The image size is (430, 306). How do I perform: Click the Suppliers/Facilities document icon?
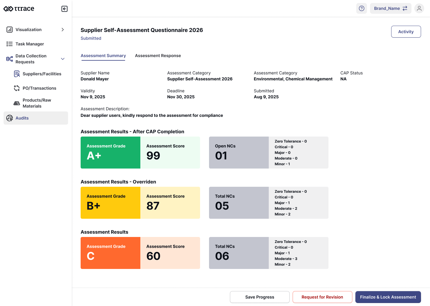17,74
